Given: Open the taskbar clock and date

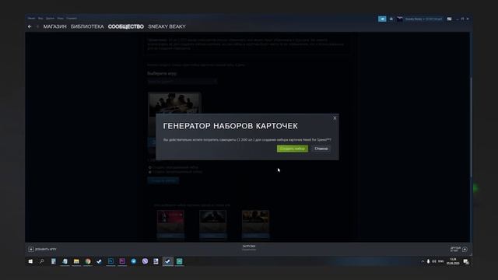Looking at the screenshot, I should 453,261.
